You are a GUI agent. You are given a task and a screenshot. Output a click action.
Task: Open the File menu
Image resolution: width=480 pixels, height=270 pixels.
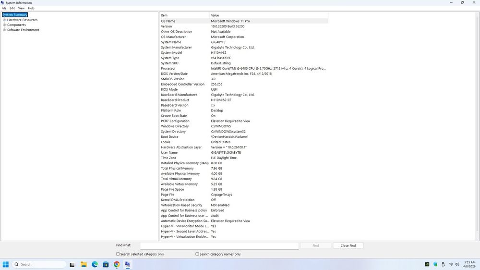pos(4,8)
